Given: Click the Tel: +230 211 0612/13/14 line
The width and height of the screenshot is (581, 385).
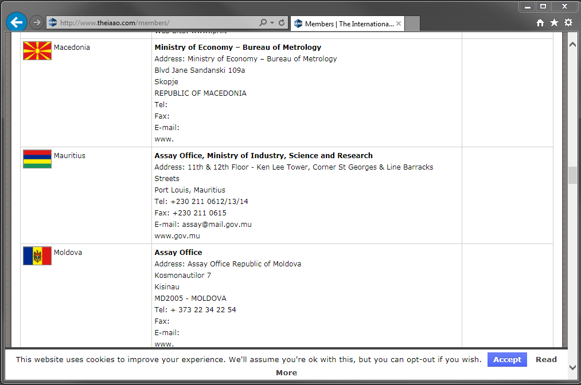Looking at the screenshot, I should coord(201,202).
